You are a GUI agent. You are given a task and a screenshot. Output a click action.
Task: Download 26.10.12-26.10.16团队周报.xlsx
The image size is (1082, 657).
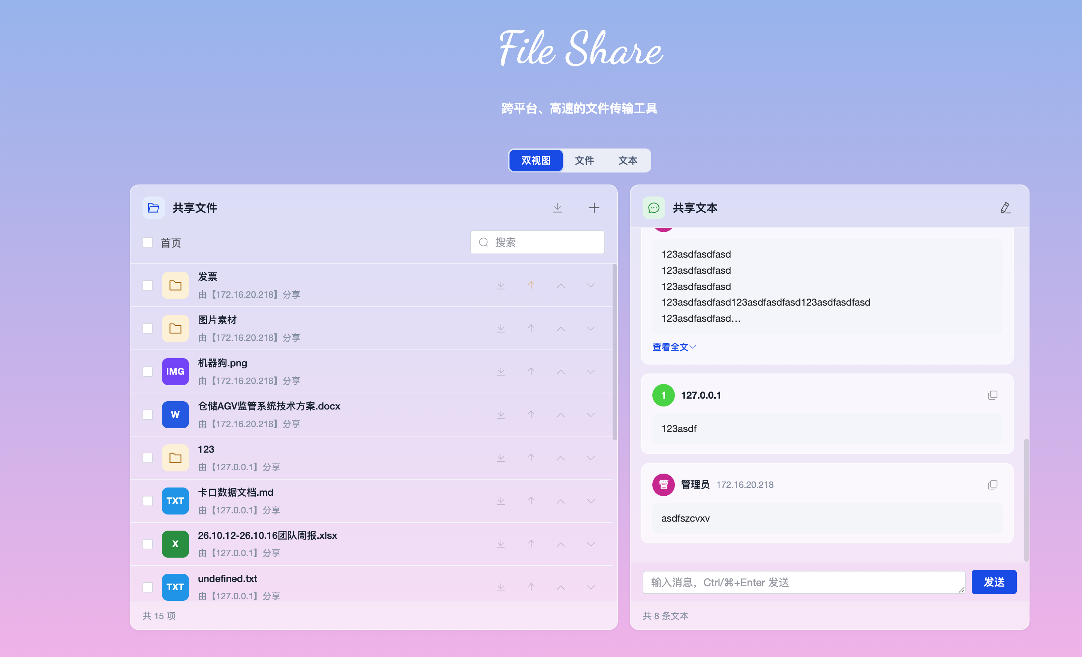pyautogui.click(x=501, y=544)
